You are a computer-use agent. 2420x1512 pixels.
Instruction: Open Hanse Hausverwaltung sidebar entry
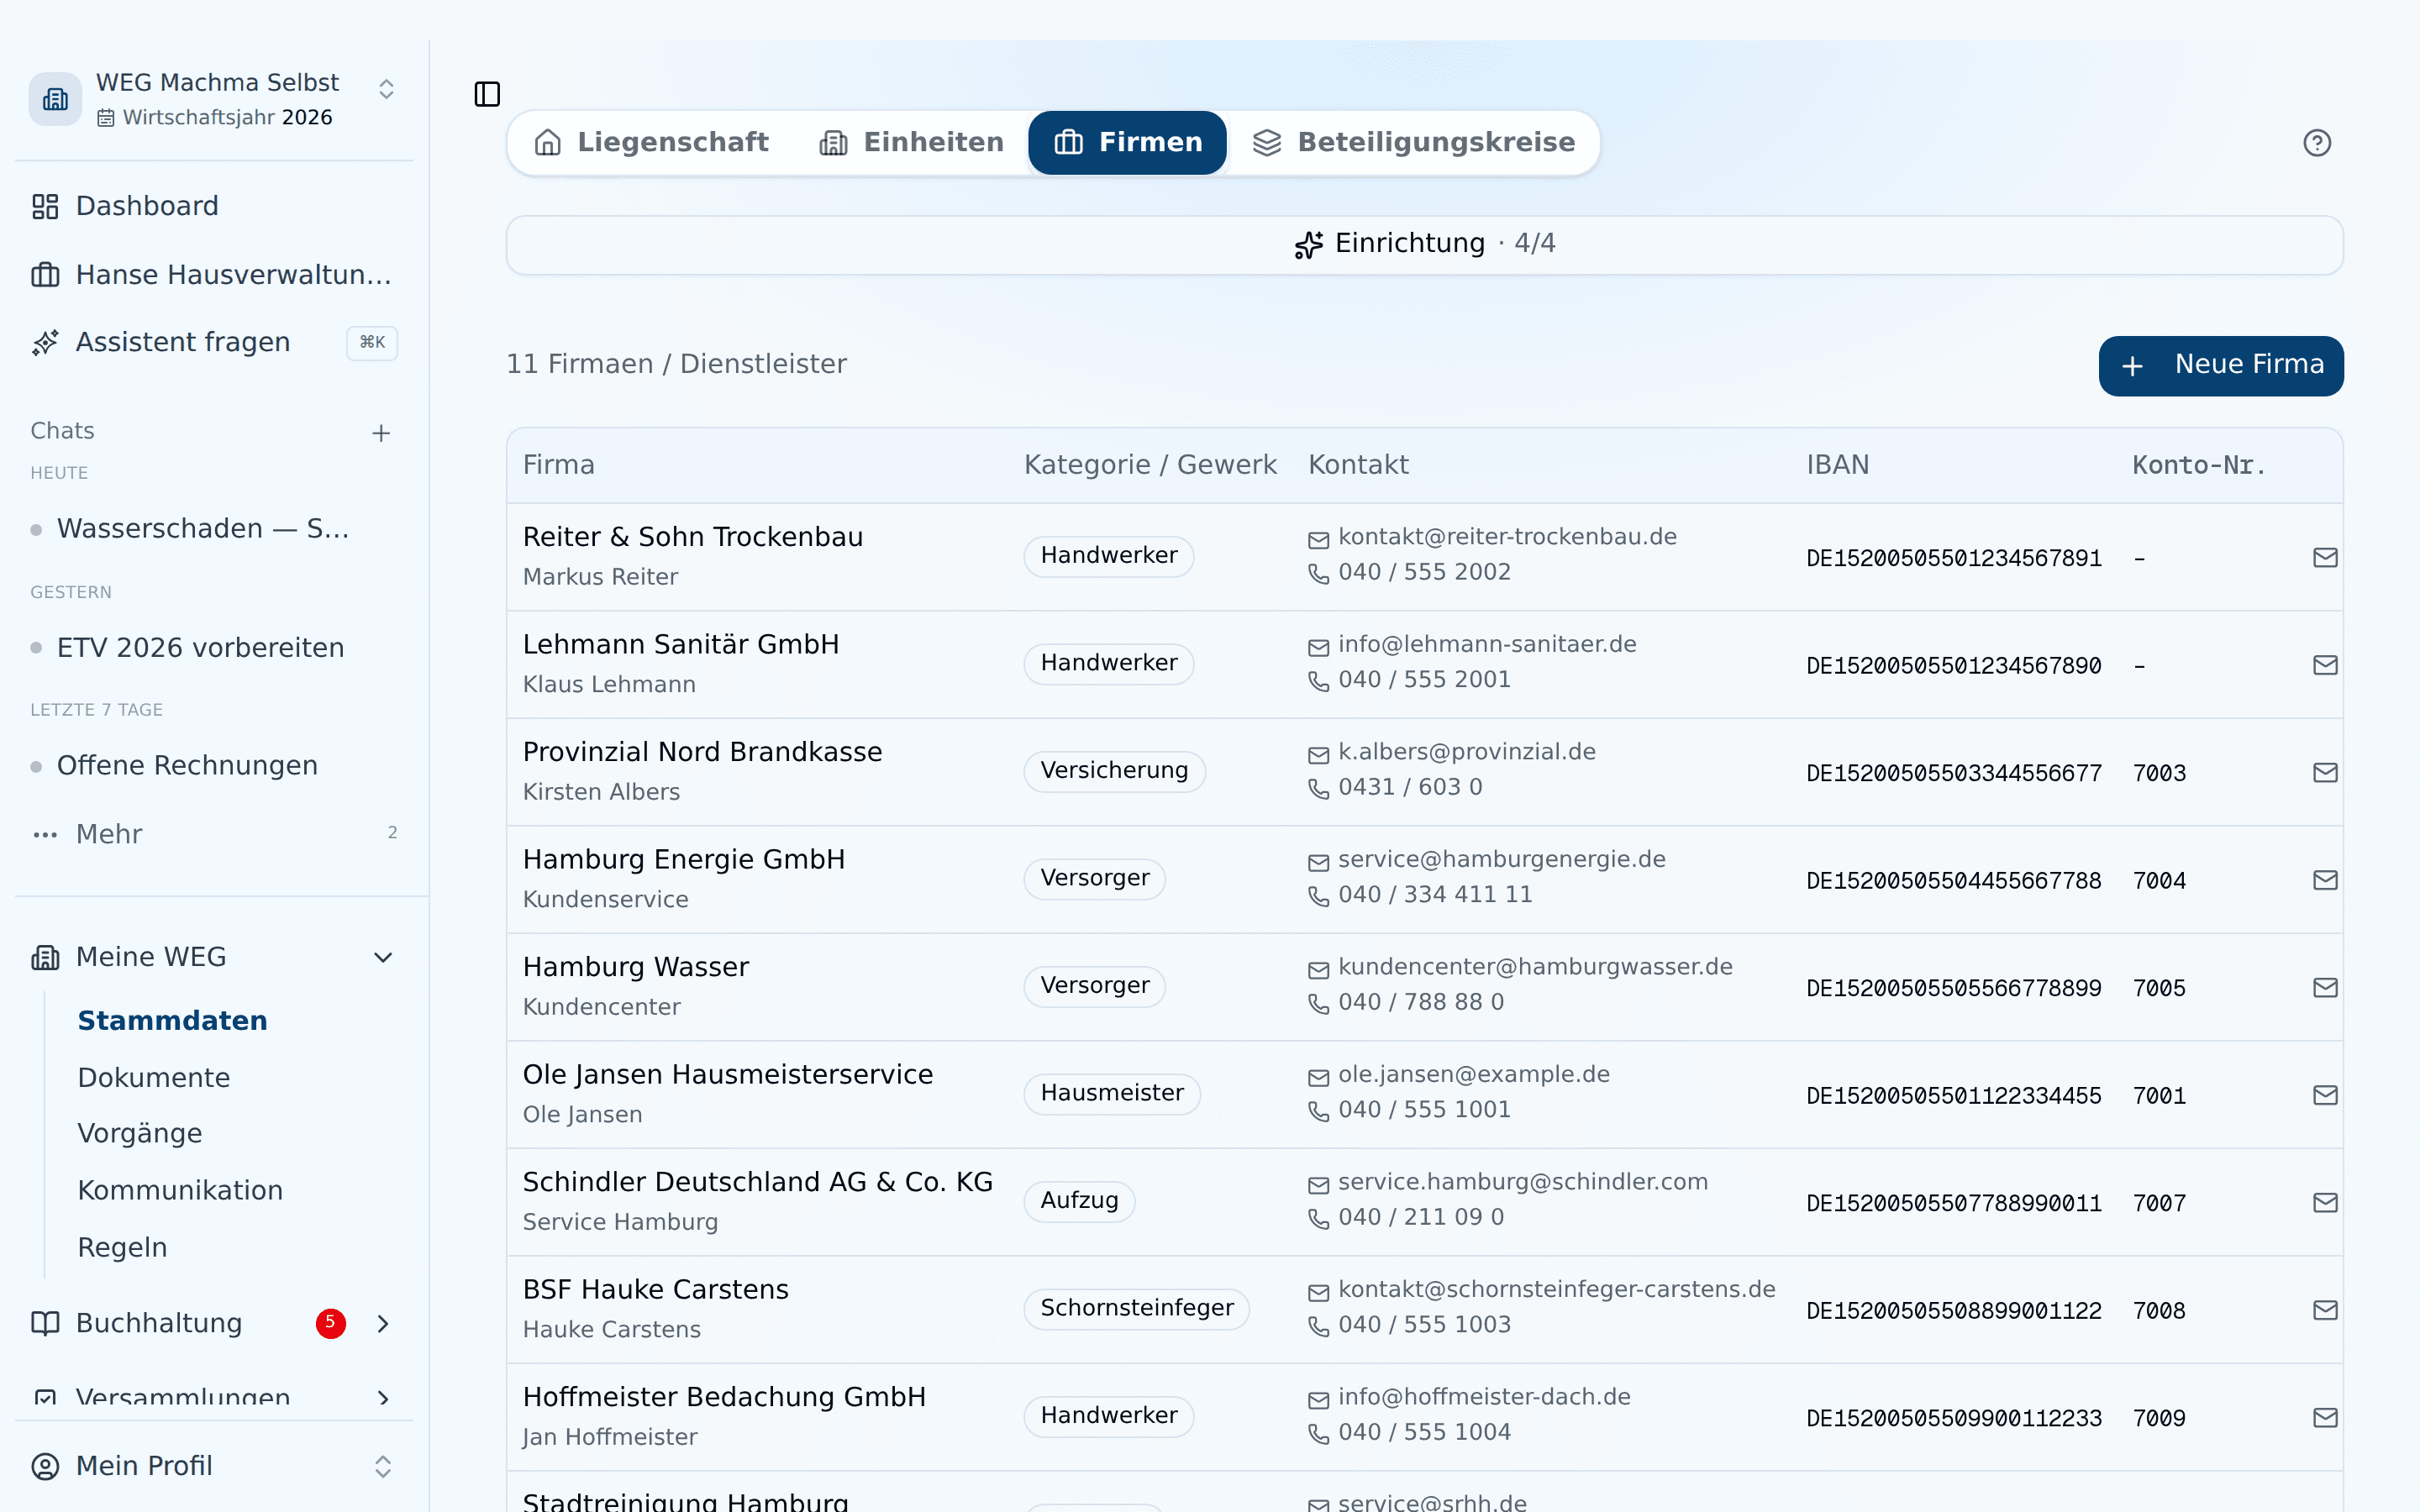[x=214, y=274]
